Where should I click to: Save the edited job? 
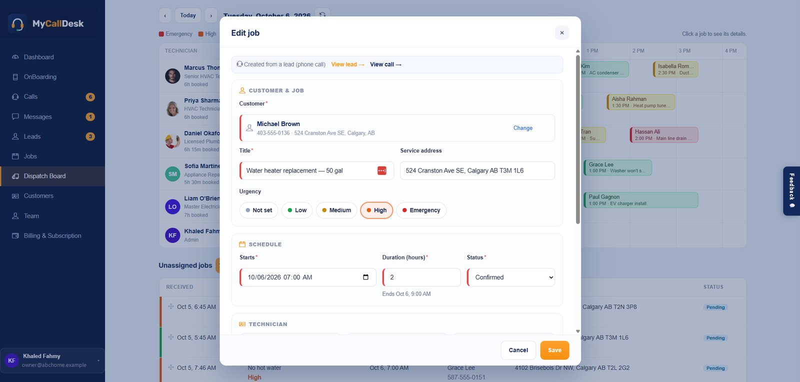[x=554, y=350]
